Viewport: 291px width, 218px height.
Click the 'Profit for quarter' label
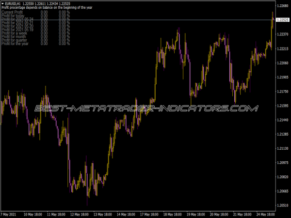tap(15, 40)
